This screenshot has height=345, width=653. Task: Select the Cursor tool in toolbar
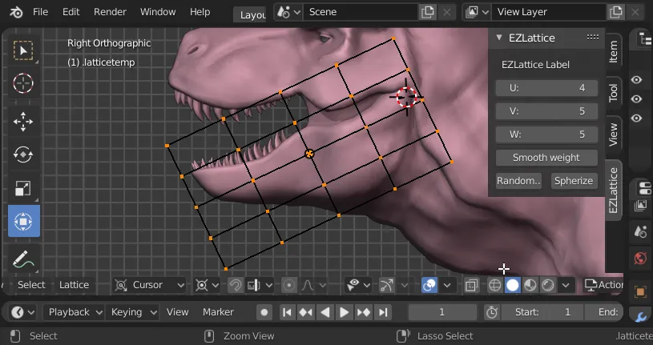(23, 84)
